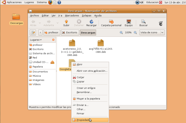Choose Propiedades in the context menu
Viewport: 186px width, 123px height.
point(90,120)
